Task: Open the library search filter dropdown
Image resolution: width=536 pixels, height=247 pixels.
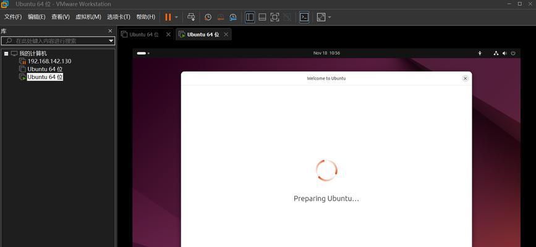Action: pyautogui.click(x=111, y=41)
